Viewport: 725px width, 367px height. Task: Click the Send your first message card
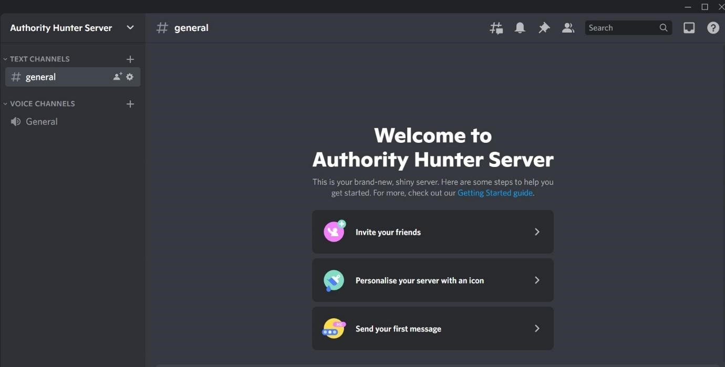tap(433, 328)
